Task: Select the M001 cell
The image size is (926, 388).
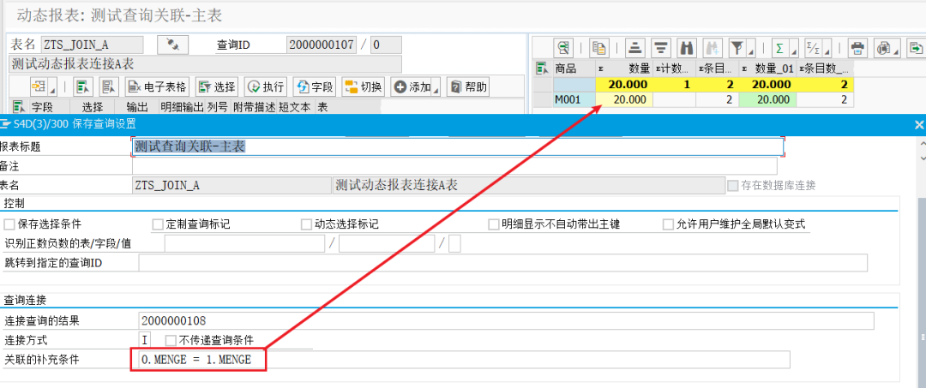Action: (x=573, y=99)
